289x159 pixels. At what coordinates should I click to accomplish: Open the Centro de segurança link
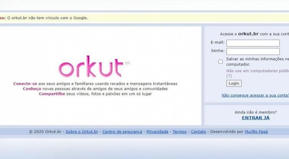(x=122, y=132)
